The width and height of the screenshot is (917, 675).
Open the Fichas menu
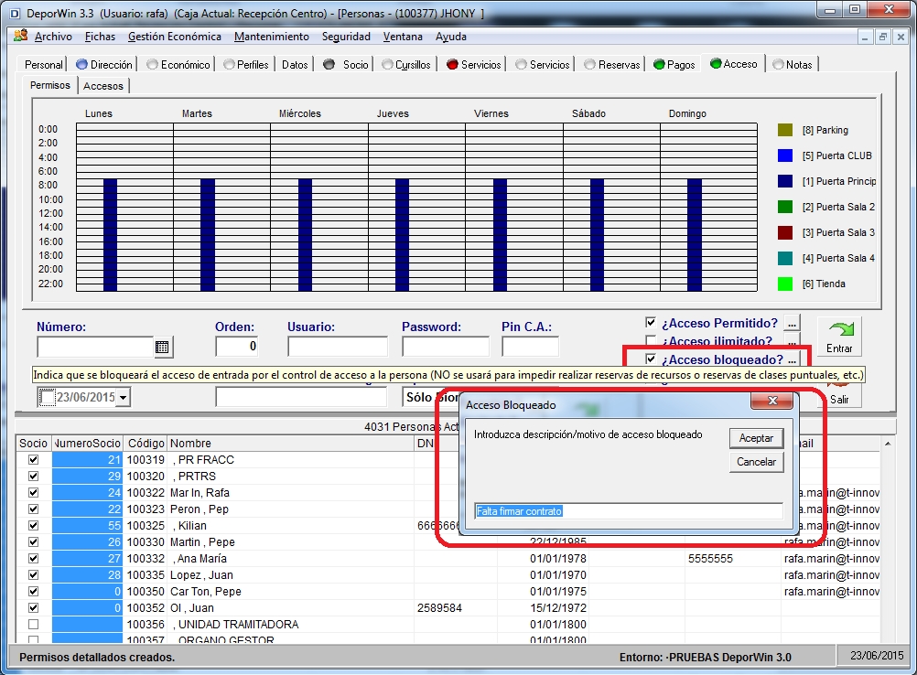100,37
